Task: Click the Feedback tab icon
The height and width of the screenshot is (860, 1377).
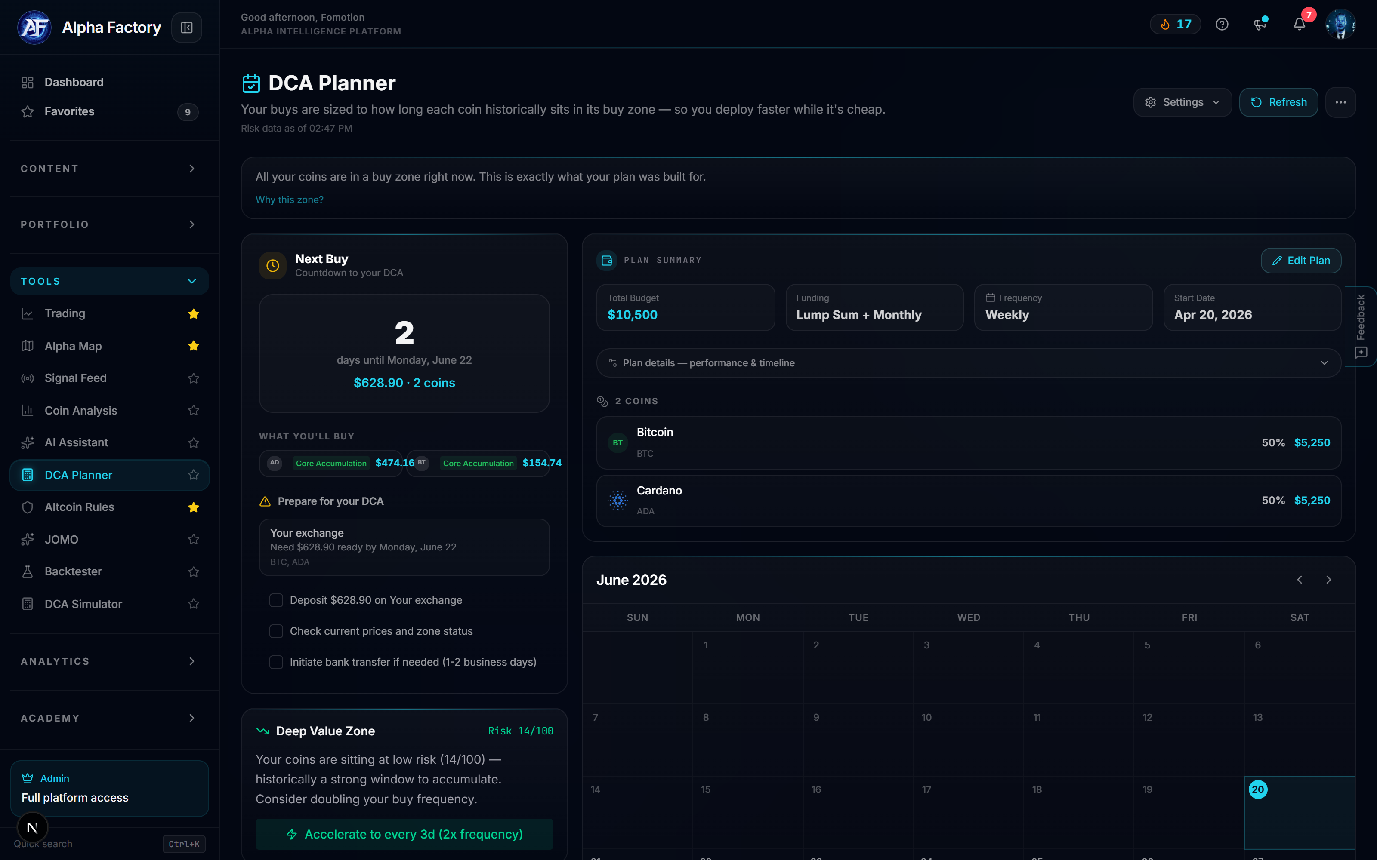Action: [x=1361, y=353]
